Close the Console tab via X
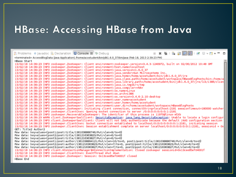The width and height of the screenshot is (236, 177). (91, 53)
